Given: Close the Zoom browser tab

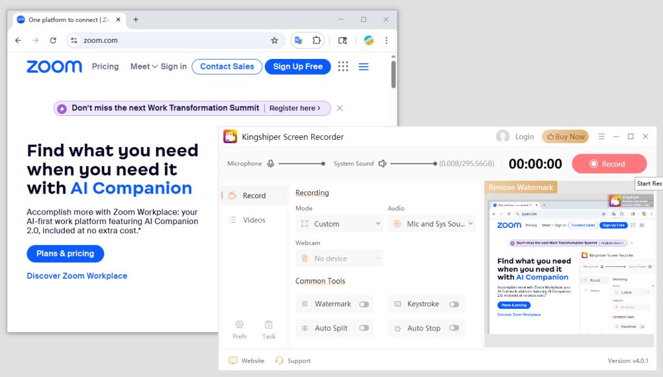Looking at the screenshot, I should (x=118, y=19).
